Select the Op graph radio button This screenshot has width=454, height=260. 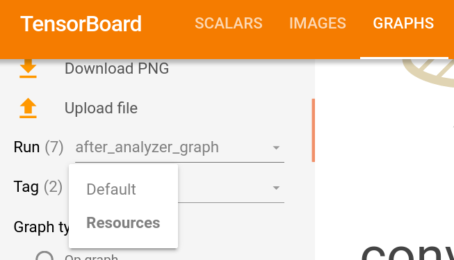point(44,257)
